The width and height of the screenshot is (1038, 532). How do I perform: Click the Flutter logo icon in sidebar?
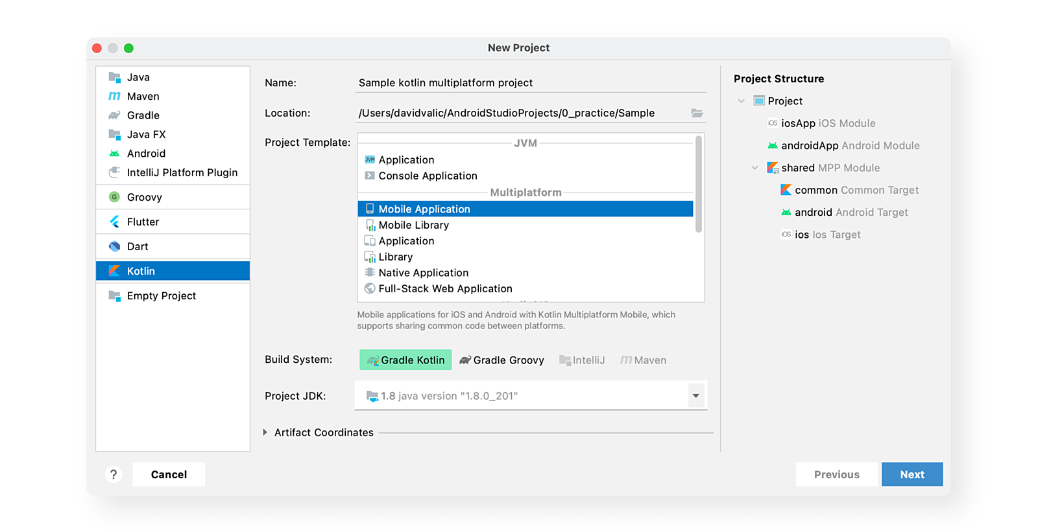(115, 222)
